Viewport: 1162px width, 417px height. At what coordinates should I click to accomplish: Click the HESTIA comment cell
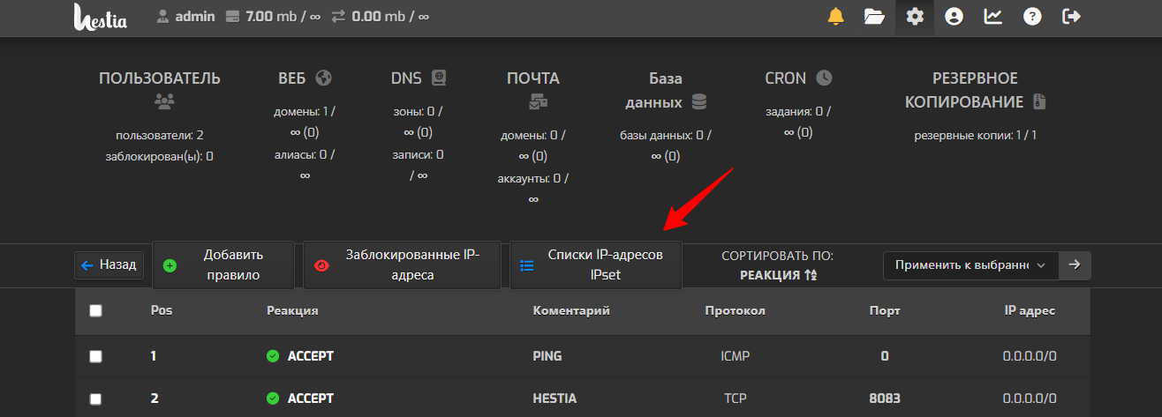pyautogui.click(x=555, y=398)
